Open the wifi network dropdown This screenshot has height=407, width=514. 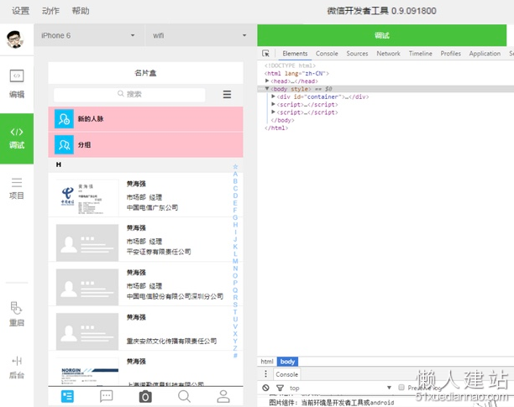point(200,35)
